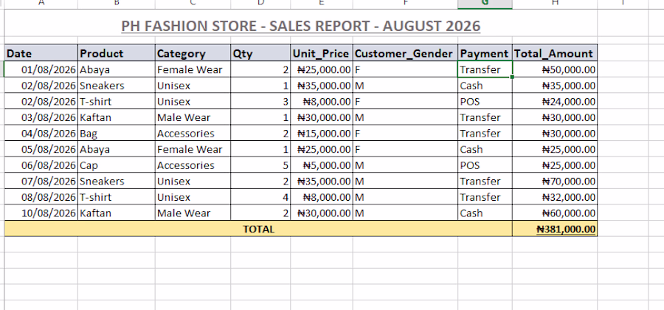
Task: Click the merged TOTAL label cell
Action: pos(258,229)
